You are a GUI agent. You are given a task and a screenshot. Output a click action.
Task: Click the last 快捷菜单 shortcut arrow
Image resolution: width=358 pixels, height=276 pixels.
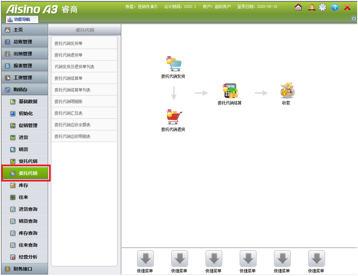click(316, 259)
